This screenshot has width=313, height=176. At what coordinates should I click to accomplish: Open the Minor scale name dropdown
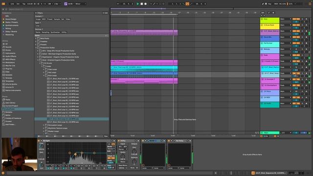point(81,4)
